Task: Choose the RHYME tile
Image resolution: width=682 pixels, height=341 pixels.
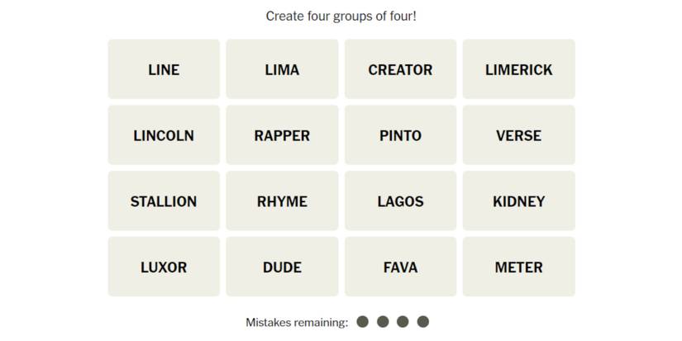Action: (282, 201)
